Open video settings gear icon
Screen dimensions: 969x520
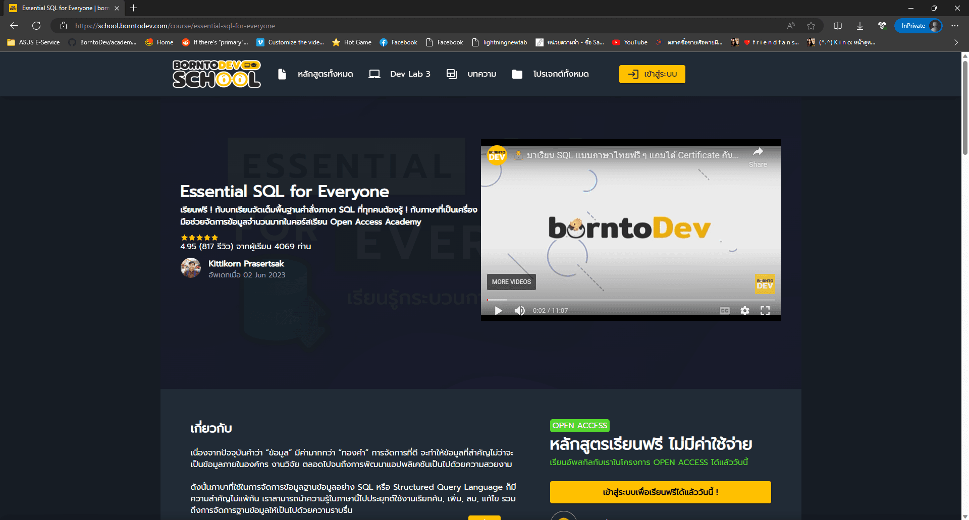coord(745,311)
